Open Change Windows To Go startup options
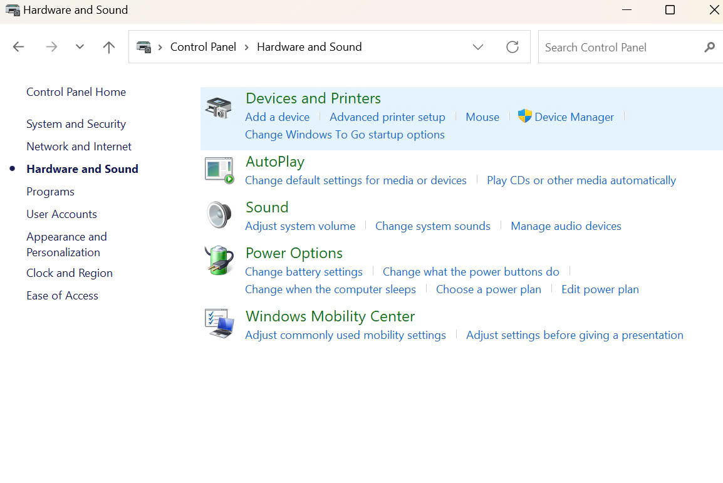Screen dimensions: 723x483 [x=345, y=135]
